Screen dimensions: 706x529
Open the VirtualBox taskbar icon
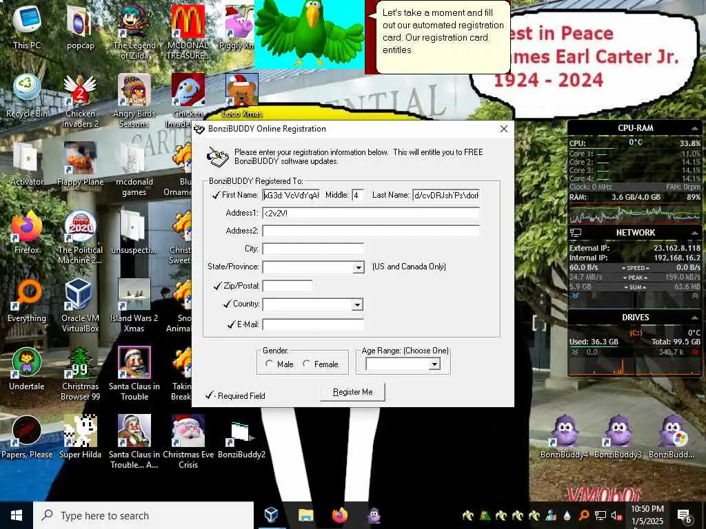(x=271, y=515)
